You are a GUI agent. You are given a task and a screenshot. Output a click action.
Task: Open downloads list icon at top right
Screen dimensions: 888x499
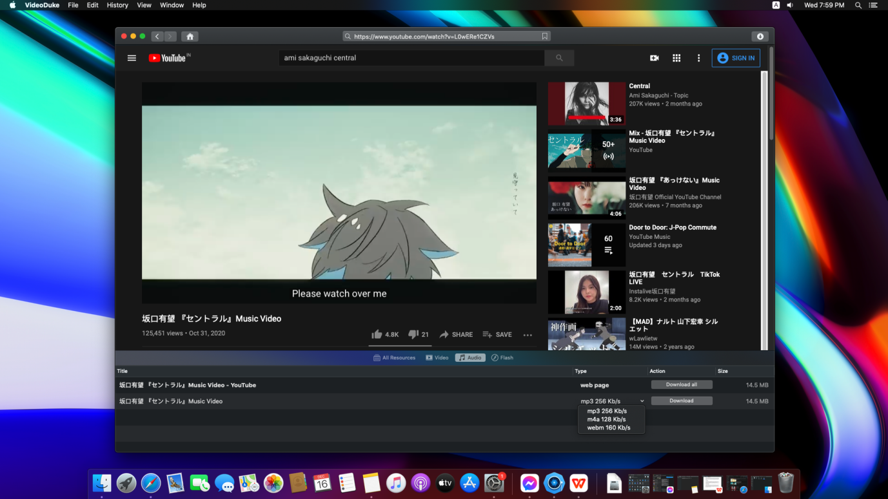click(x=760, y=37)
